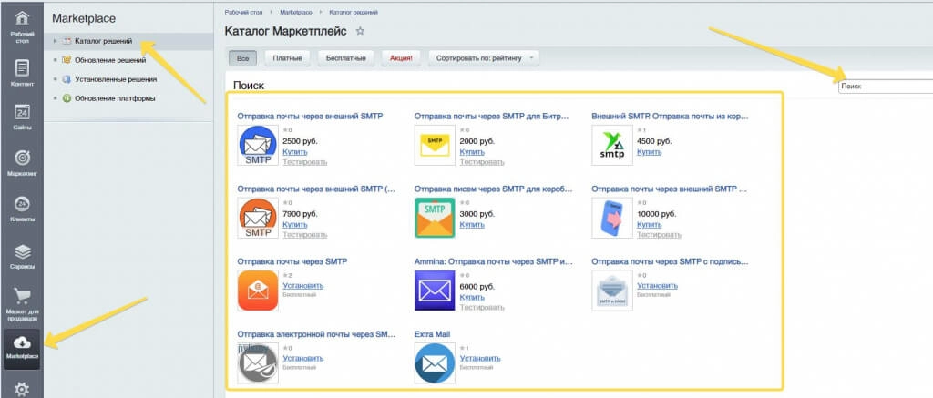Add catalog page to favorites with star

click(x=360, y=31)
